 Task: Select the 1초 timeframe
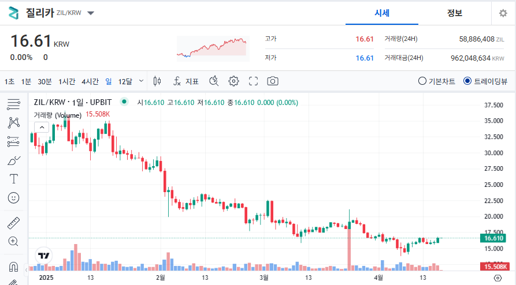pos(9,81)
